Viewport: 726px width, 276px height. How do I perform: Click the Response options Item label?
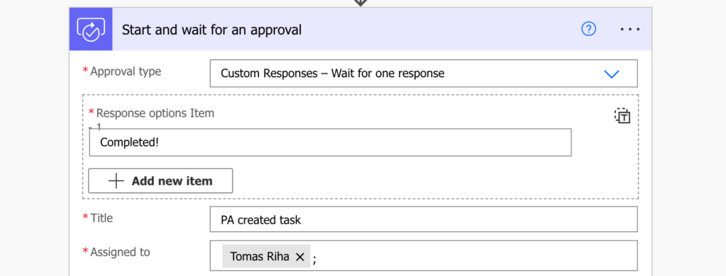point(155,113)
